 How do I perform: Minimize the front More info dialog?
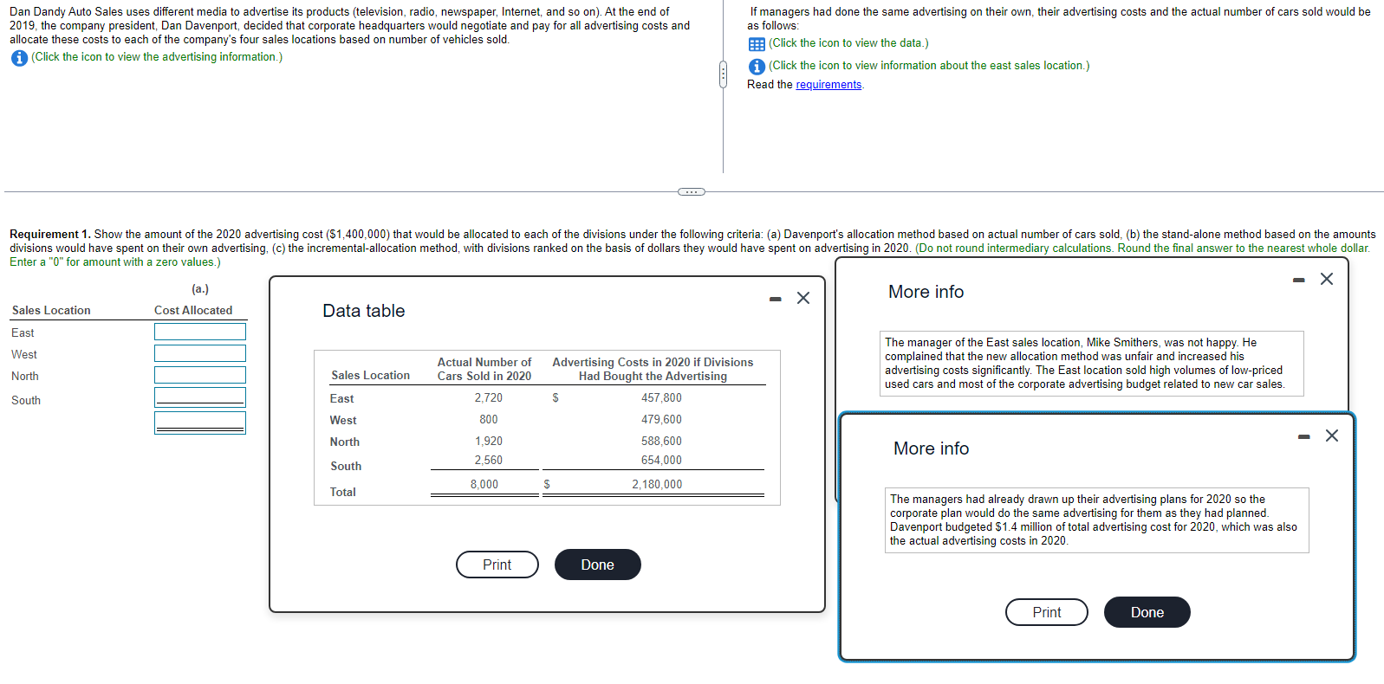point(1303,436)
